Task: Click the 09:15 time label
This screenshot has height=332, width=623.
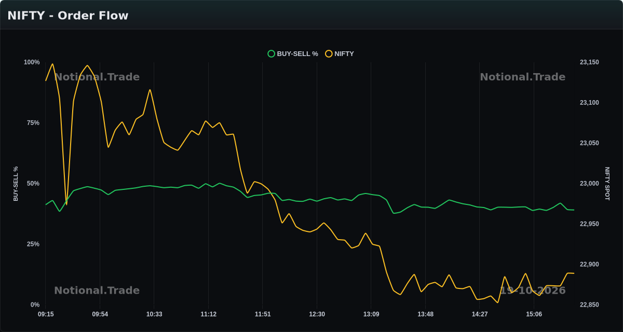Action: 46,314
